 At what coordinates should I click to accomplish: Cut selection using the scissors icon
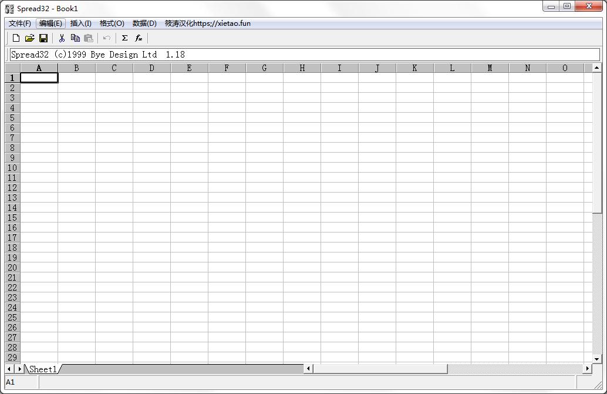(61, 38)
